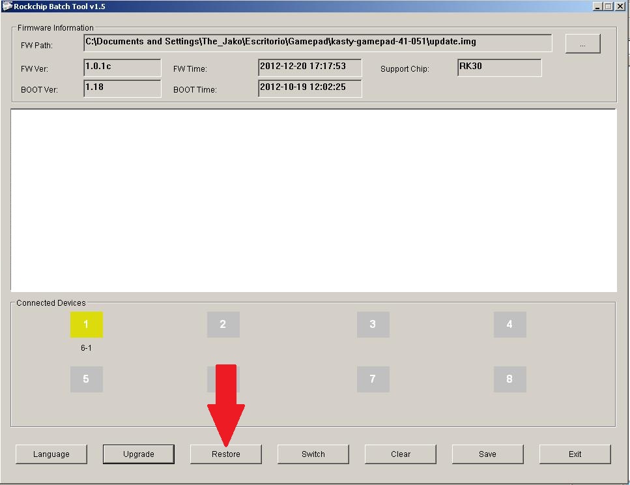Select device slot 7

[373, 379]
